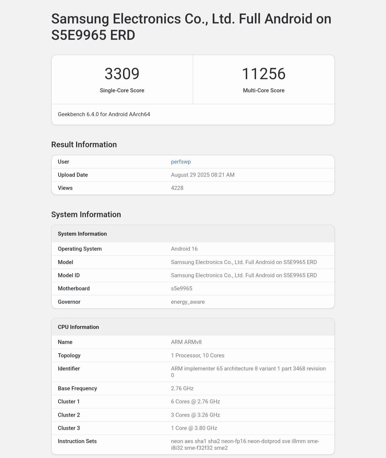The height and width of the screenshot is (458, 386).
Task: Select the views count 4228
Action: [177, 188]
